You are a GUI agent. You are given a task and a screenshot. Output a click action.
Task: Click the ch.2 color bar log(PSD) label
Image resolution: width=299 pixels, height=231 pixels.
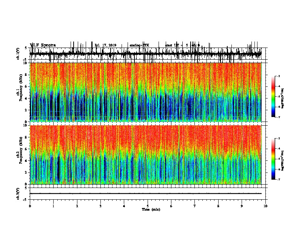[283, 160]
